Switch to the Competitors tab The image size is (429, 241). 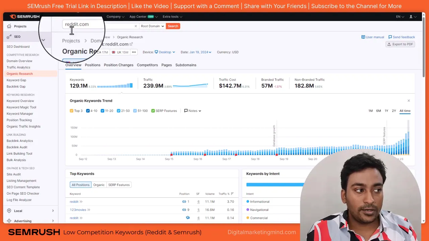click(x=147, y=65)
